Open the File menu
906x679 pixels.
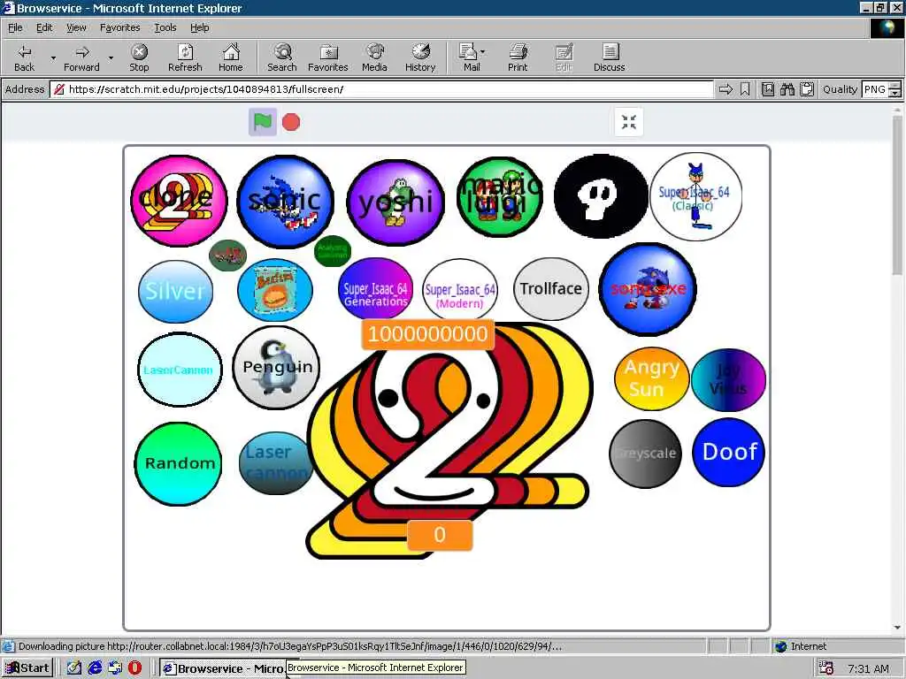[x=15, y=27]
